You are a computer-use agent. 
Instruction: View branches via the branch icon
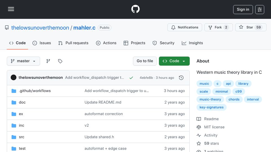(48, 61)
